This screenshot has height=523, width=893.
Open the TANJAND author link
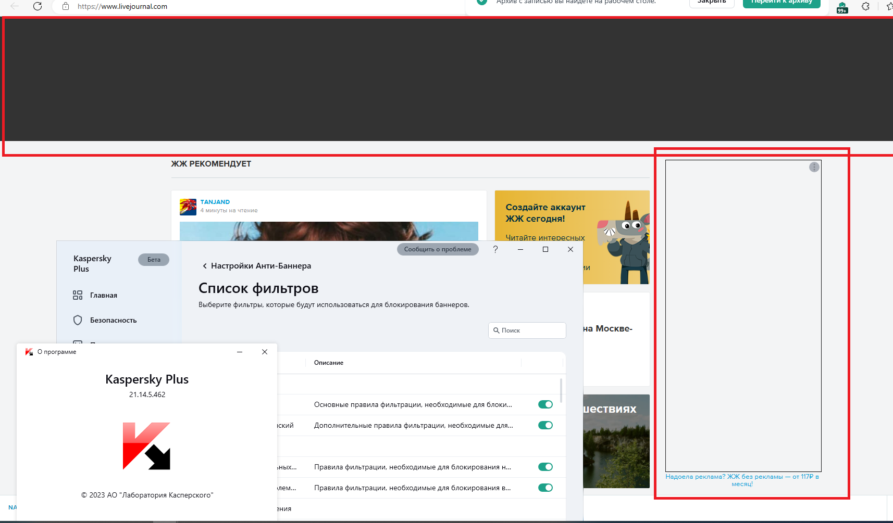215,202
